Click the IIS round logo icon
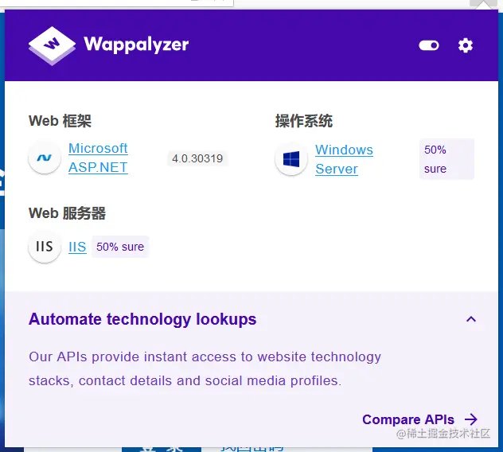Screen dimensions: 503x452 (45, 247)
